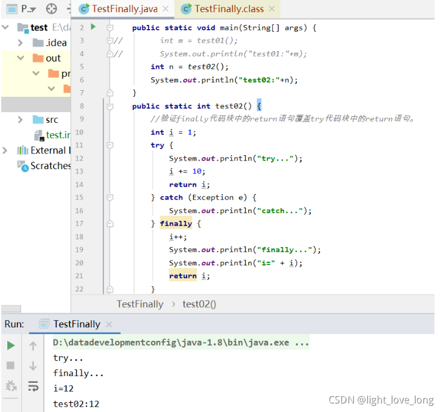The image size is (443, 412).
Task: Close the TestFinally.java tab
Action: [166, 9]
